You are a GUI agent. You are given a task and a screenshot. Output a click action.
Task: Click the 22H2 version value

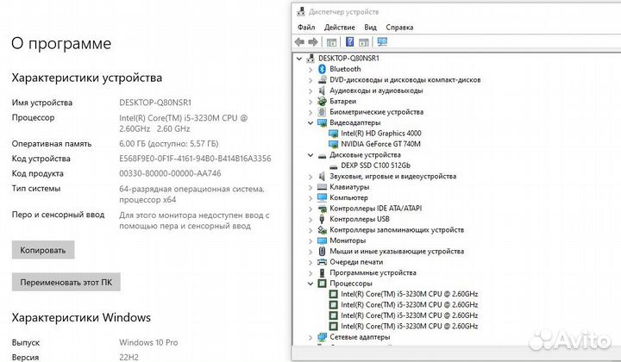tap(129, 357)
